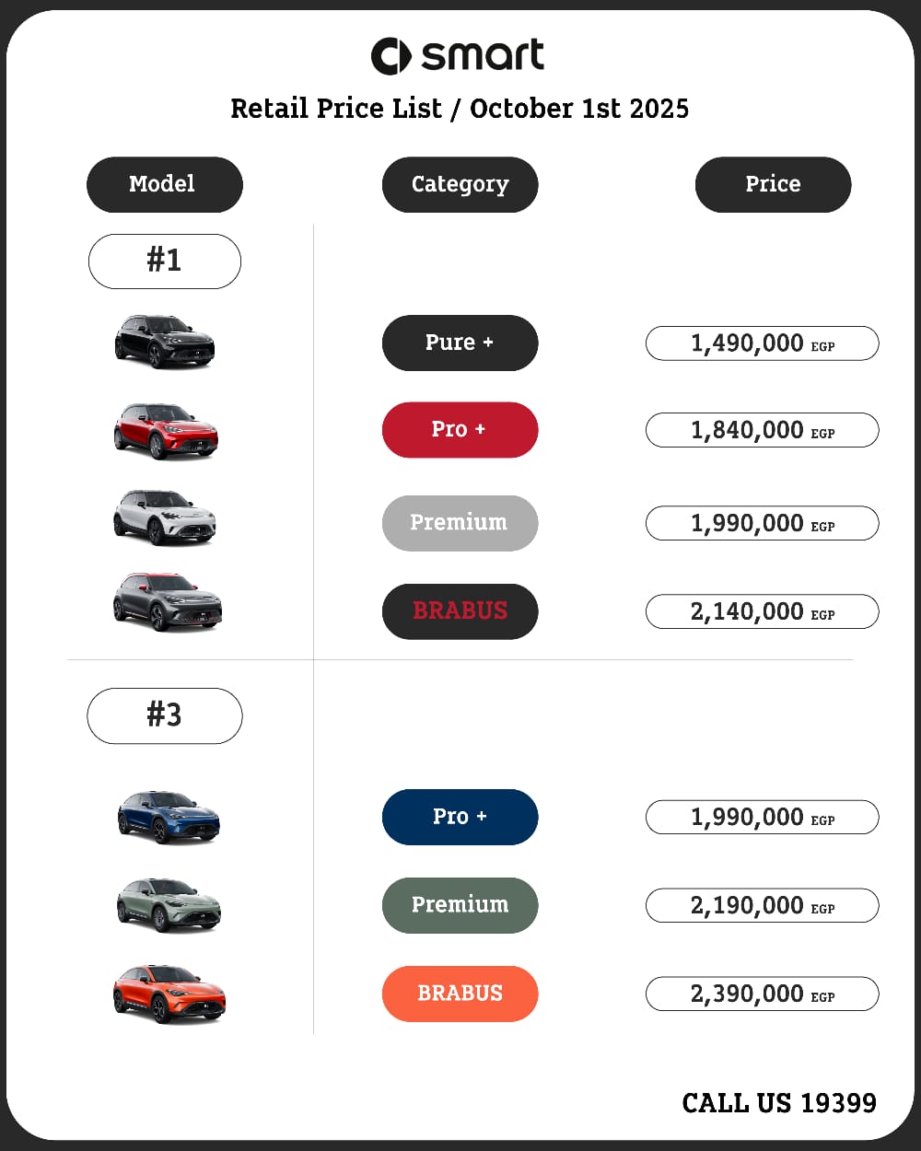Click the Category header pill
Viewport: 921px width, 1151px height.
460,184
